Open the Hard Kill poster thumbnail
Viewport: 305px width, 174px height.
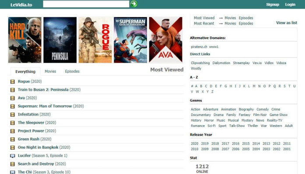click(x=25, y=40)
